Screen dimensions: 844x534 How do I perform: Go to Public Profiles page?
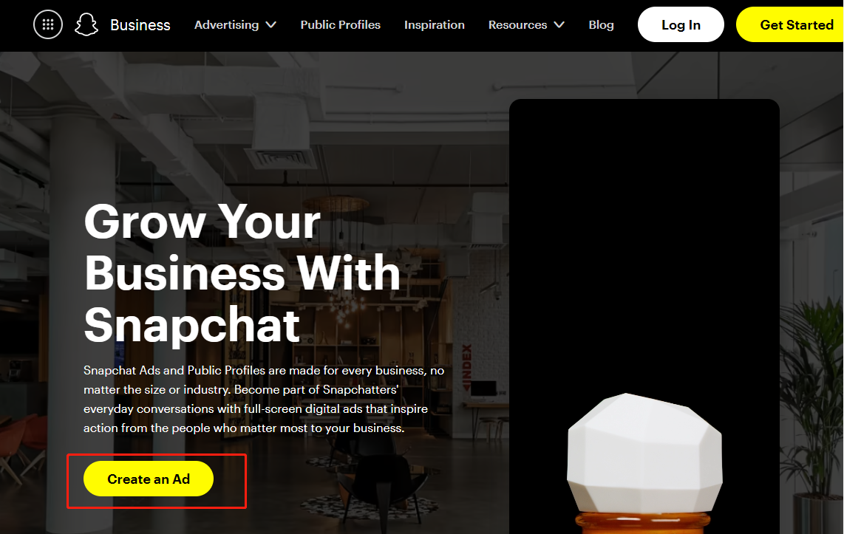point(340,24)
